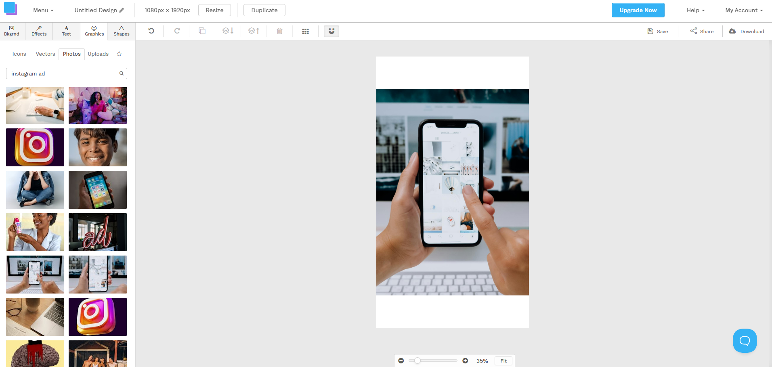Switch to the Vectors tab

[x=45, y=54]
